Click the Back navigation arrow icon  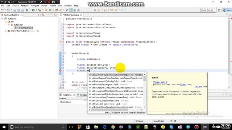[x=116, y=10]
